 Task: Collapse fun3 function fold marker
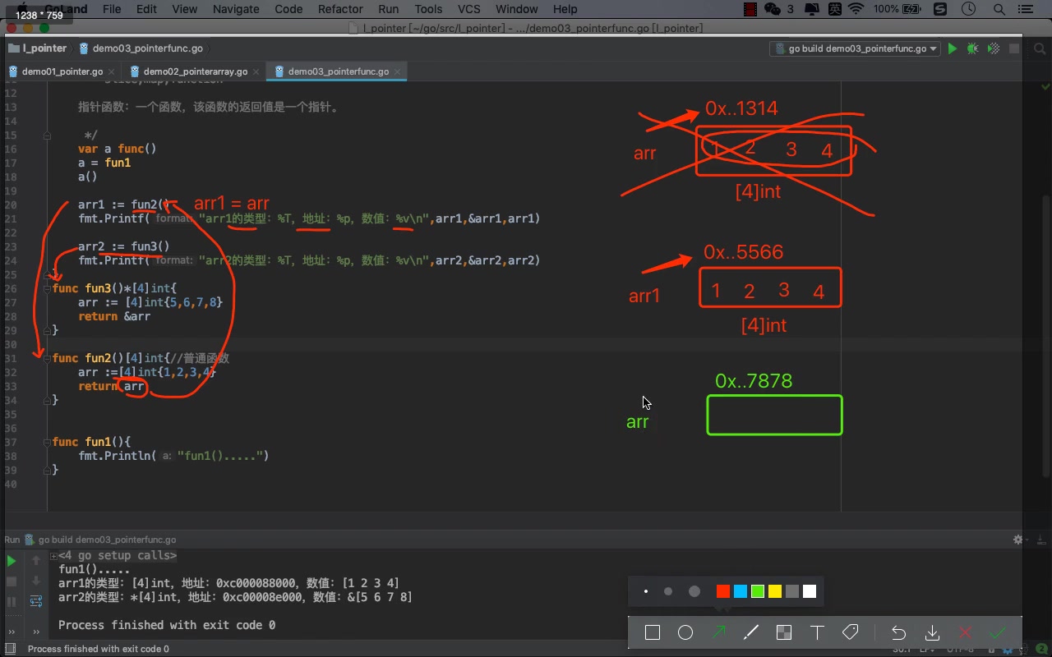pos(48,288)
